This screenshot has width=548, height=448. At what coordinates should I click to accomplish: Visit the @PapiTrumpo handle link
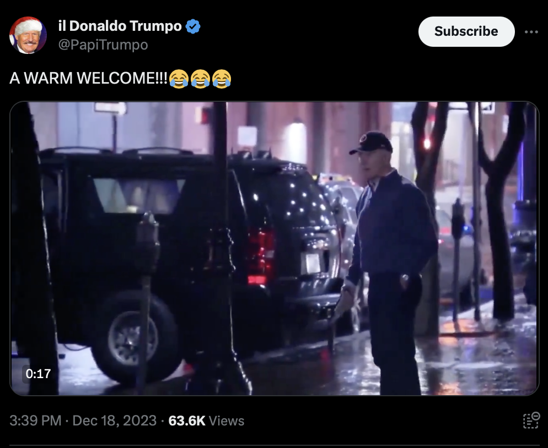(103, 45)
